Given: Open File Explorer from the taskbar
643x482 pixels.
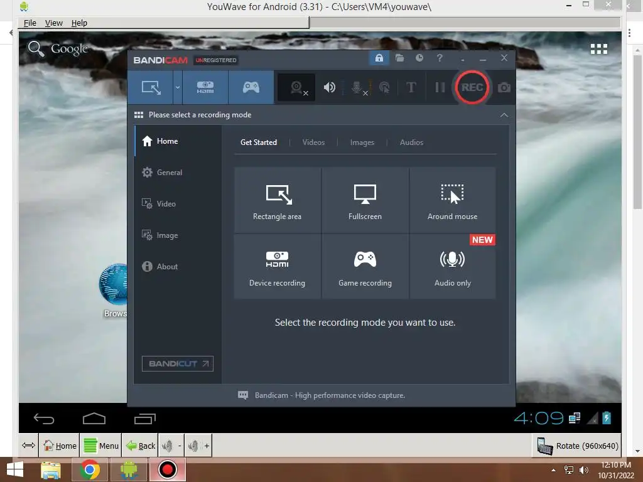Looking at the screenshot, I should pos(51,470).
